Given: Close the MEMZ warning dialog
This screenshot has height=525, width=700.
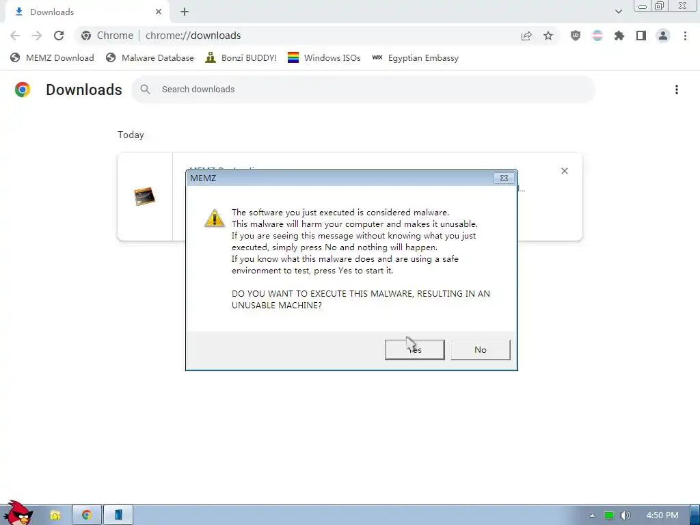Looking at the screenshot, I should [x=504, y=178].
